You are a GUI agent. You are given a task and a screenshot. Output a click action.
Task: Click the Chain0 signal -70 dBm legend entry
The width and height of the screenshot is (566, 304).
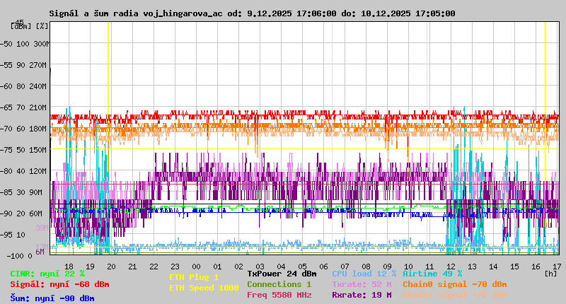click(454, 284)
